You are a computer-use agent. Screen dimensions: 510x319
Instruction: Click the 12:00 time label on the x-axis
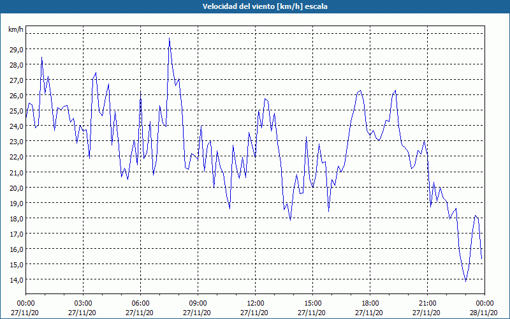click(x=256, y=304)
